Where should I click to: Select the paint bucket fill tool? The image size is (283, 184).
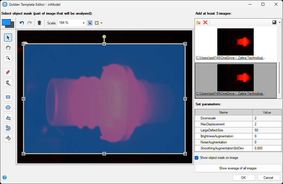pos(8,138)
